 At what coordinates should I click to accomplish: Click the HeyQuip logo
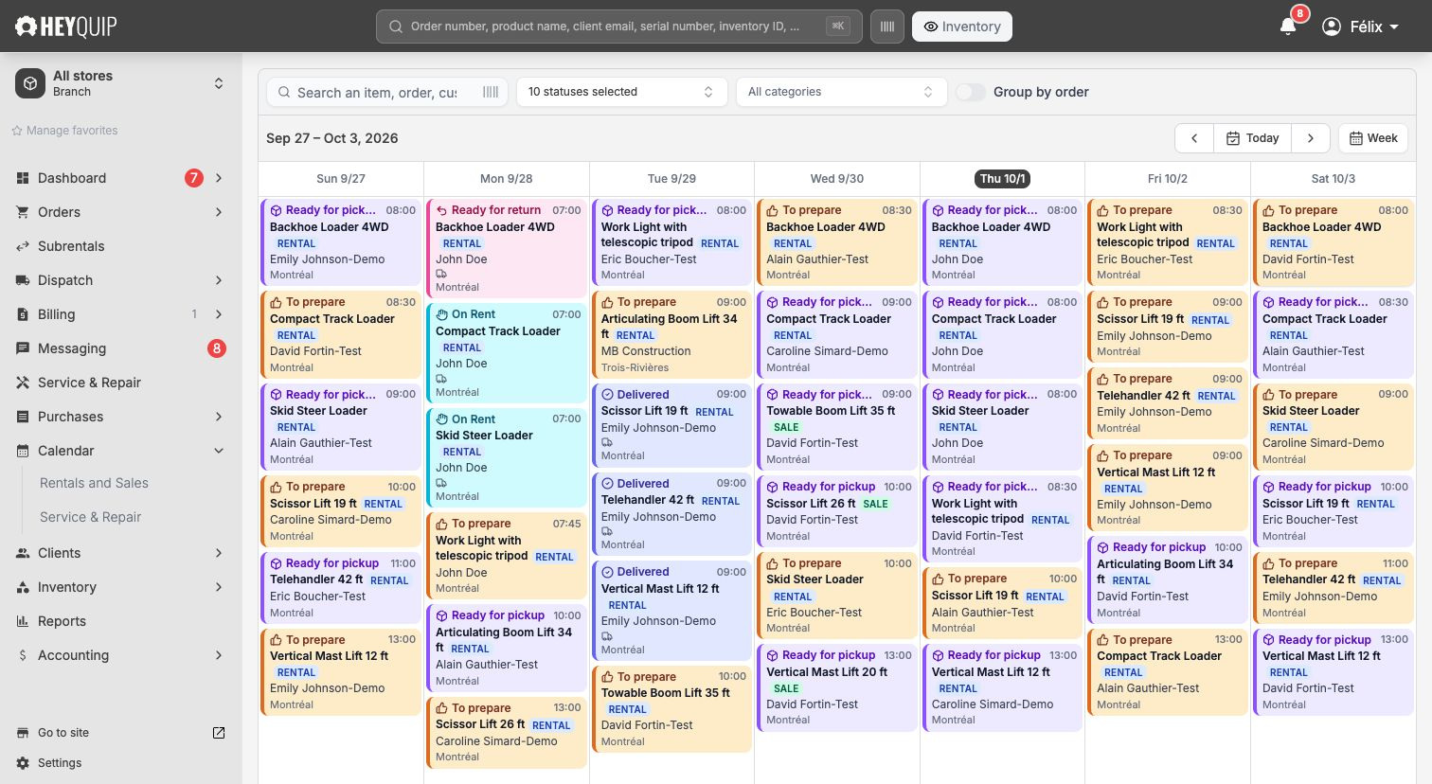pos(66,27)
